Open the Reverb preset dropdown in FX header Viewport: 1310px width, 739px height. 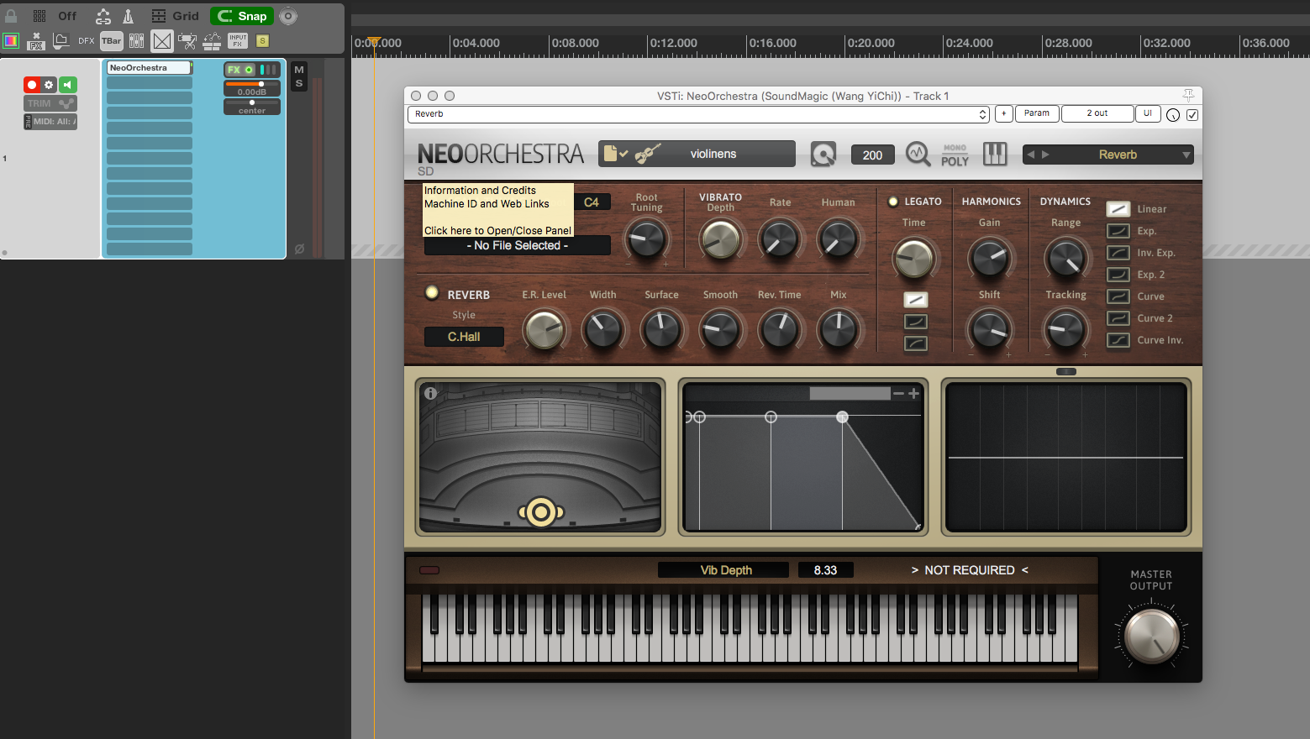(x=699, y=114)
